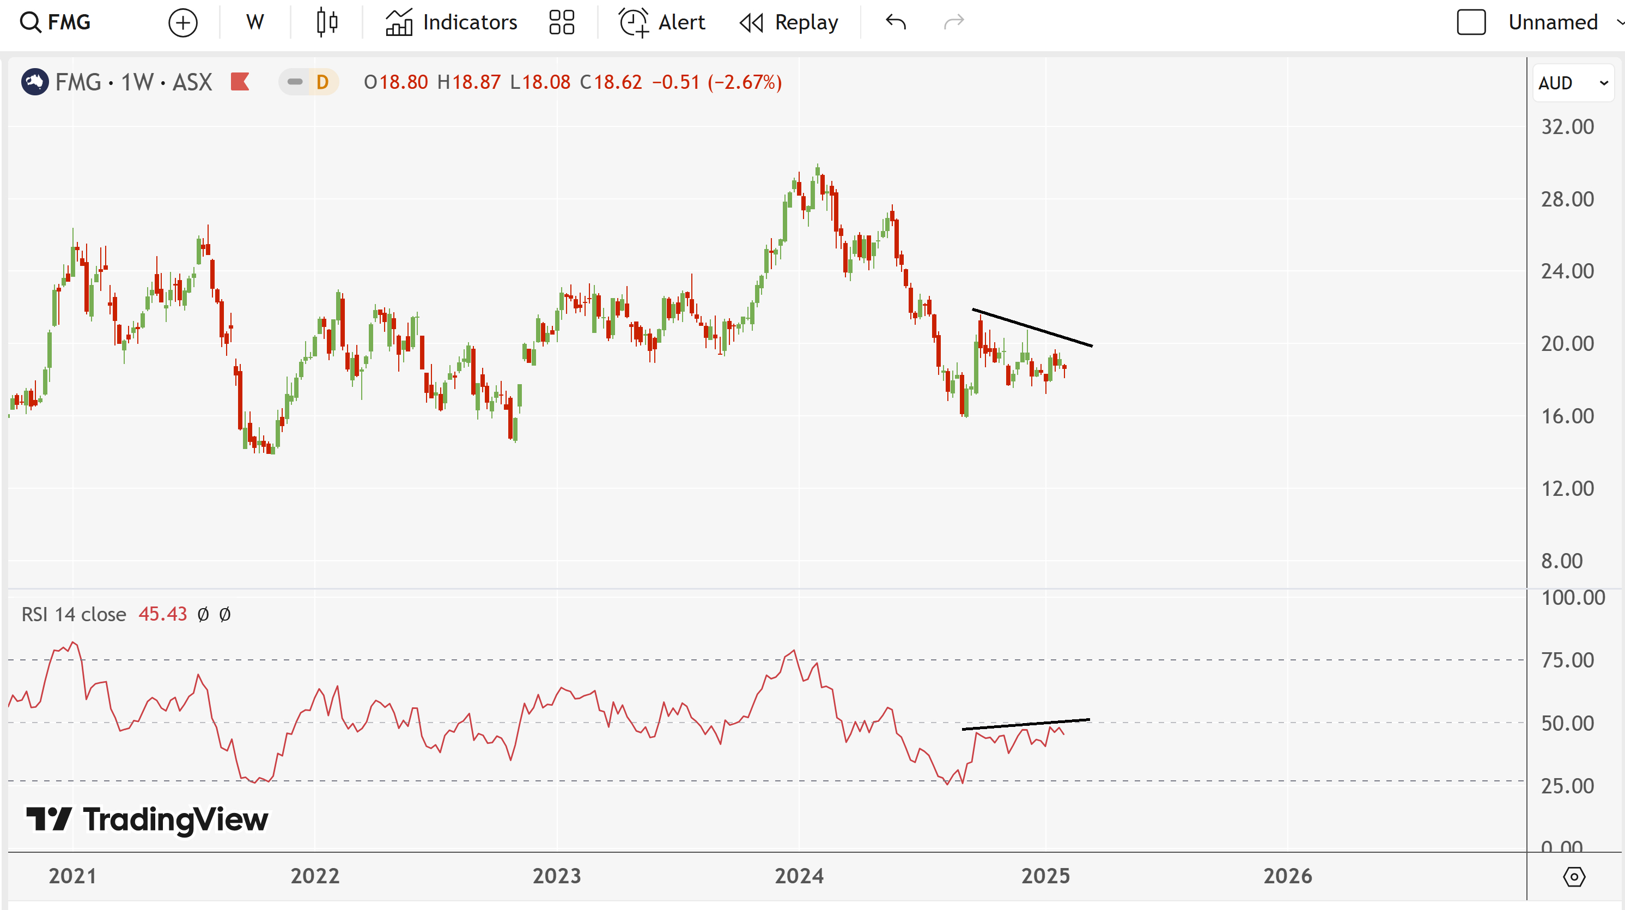This screenshot has height=910, width=1625.
Task: Click the closing price C18.62 value
Action: (x=611, y=82)
